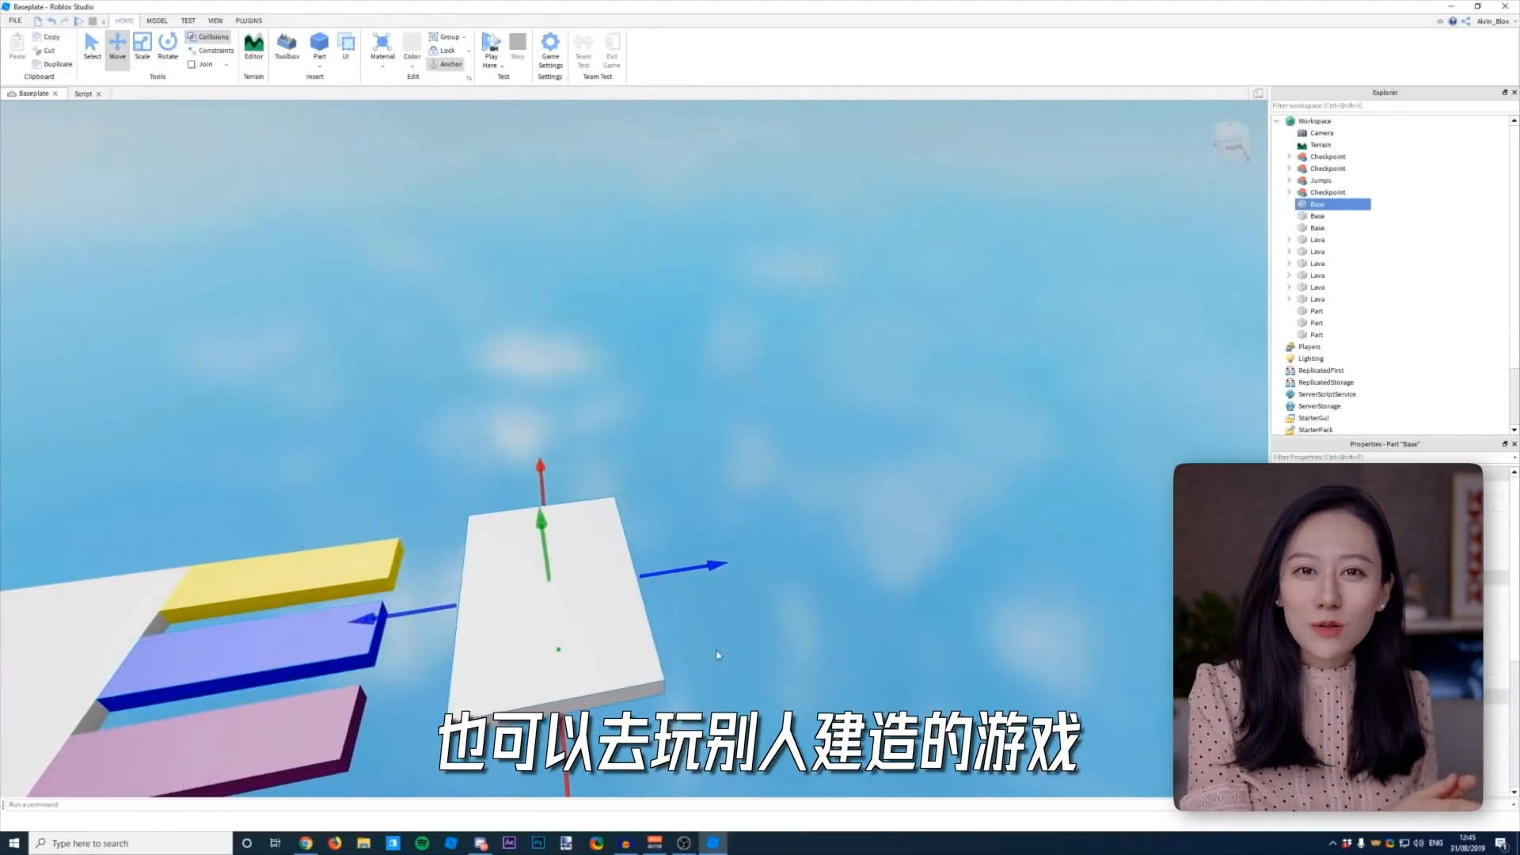Click the Play Here button
Image resolution: width=1520 pixels, height=855 pixels.
pos(491,44)
